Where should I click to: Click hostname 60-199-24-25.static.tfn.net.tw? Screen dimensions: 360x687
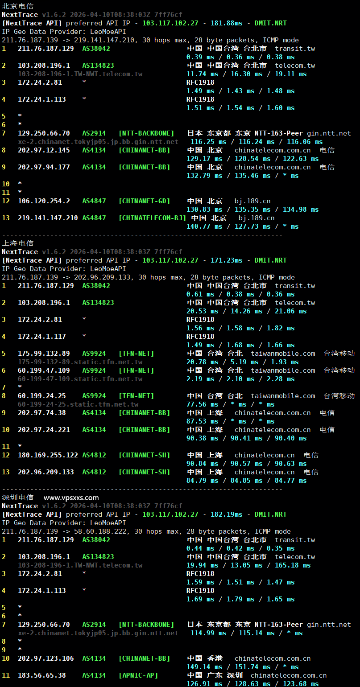[78, 404]
